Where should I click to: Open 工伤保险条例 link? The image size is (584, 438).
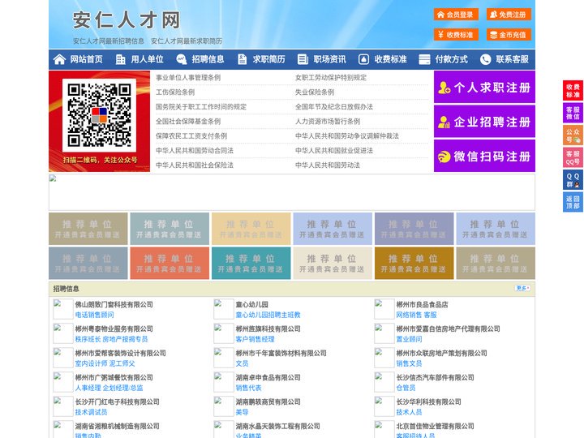coord(175,92)
